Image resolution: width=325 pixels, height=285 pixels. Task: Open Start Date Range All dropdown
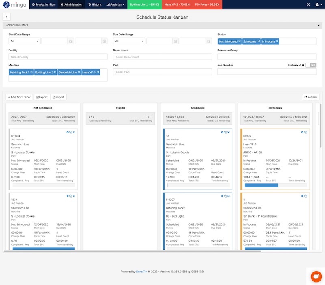[24, 41]
